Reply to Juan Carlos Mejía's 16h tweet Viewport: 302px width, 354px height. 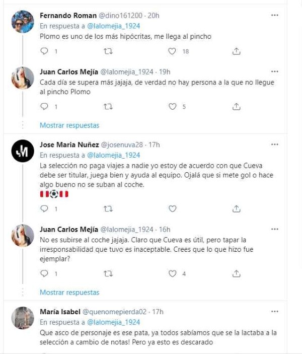pos(44,273)
